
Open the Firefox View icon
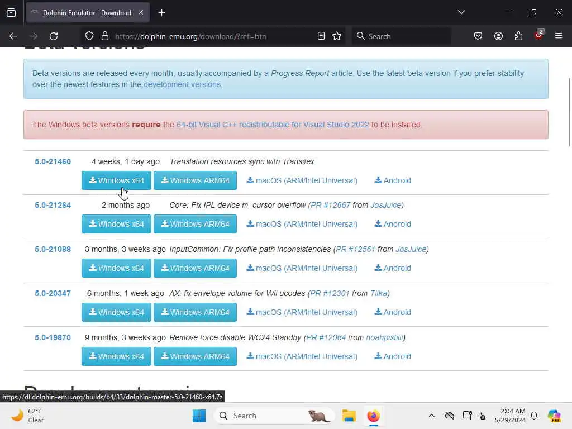(11, 12)
